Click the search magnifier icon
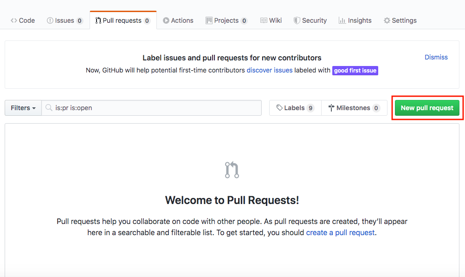This screenshot has width=465, height=277. tap(49, 107)
